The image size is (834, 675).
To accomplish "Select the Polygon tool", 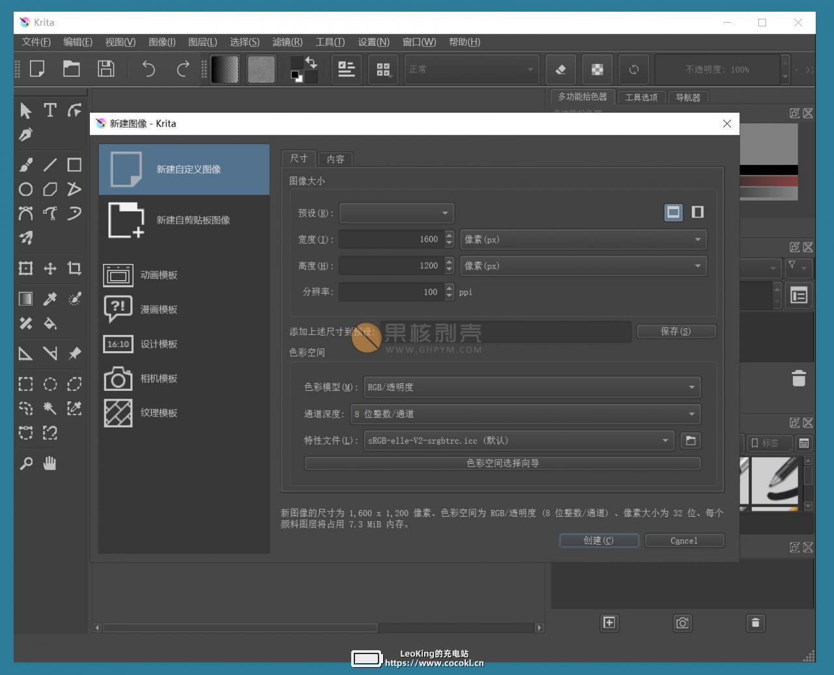I will pos(50,189).
